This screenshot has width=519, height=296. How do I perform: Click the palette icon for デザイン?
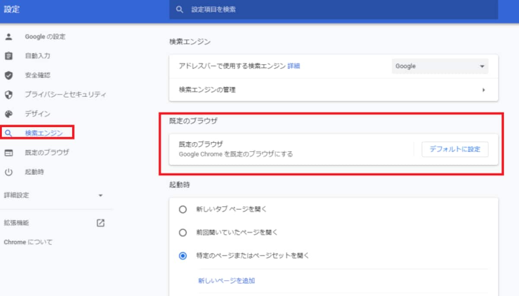click(9, 114)
